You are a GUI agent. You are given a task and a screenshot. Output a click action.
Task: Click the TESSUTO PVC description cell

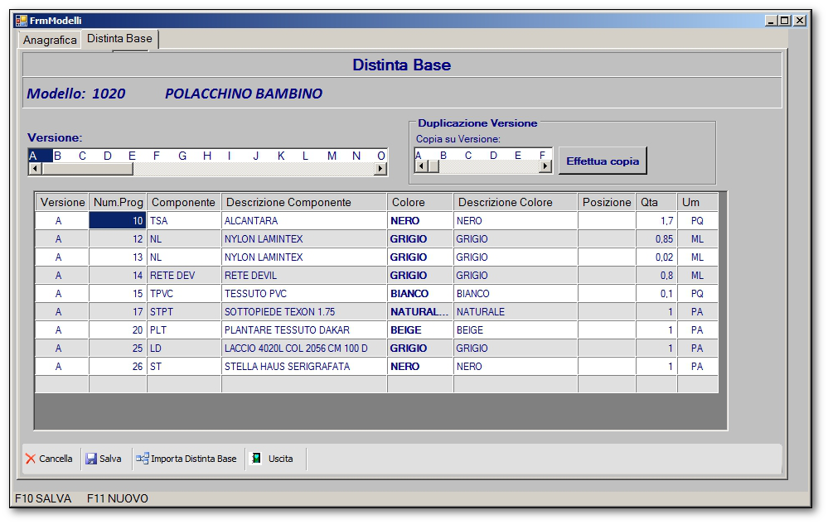tap(304, 294)
